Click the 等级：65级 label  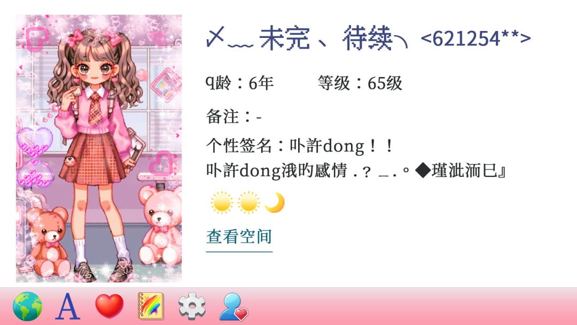pos(360,83)
